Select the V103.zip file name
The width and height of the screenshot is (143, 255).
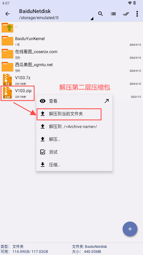[x=23, y=91]
